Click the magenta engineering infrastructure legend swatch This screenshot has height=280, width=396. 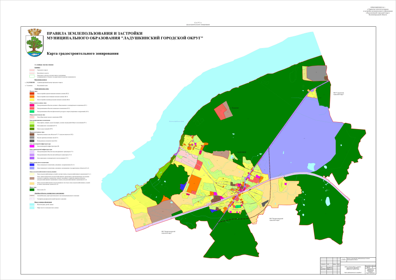click(x=32, y=146)
